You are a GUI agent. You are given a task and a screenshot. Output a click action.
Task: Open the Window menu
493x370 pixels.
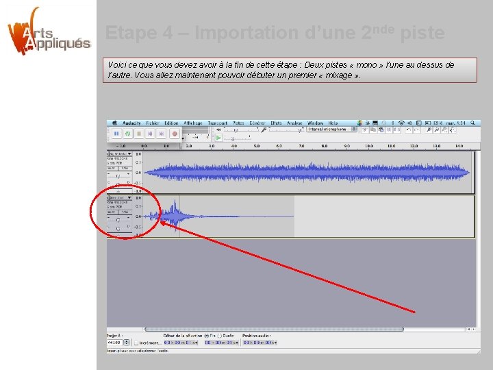pos(316,123)
